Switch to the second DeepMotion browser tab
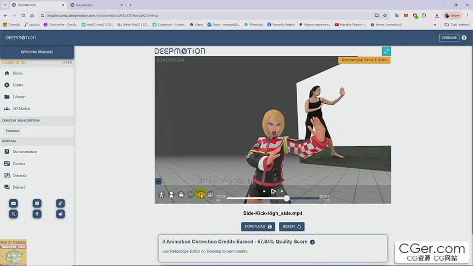Screen dimensions: 473x266 click(x=96, y=5)
